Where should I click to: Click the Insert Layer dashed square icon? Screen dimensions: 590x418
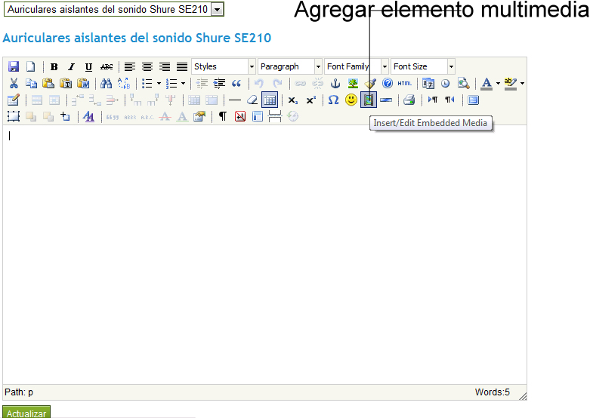(x=14, y=116)
